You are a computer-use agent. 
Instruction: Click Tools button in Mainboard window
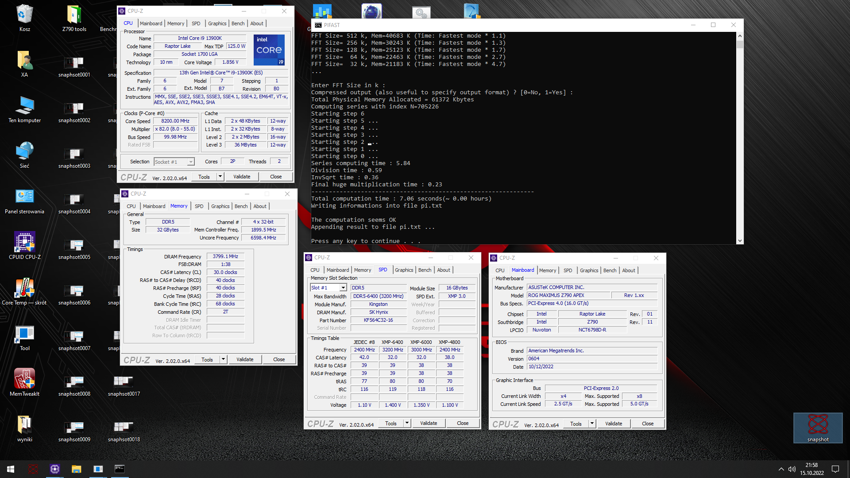click(x=576, y=424)
